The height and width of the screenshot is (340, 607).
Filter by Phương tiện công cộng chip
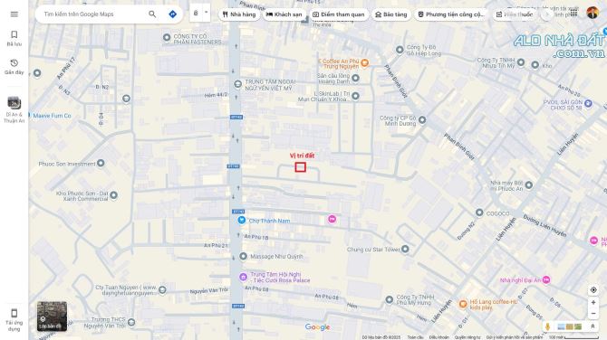pos(451,14)
